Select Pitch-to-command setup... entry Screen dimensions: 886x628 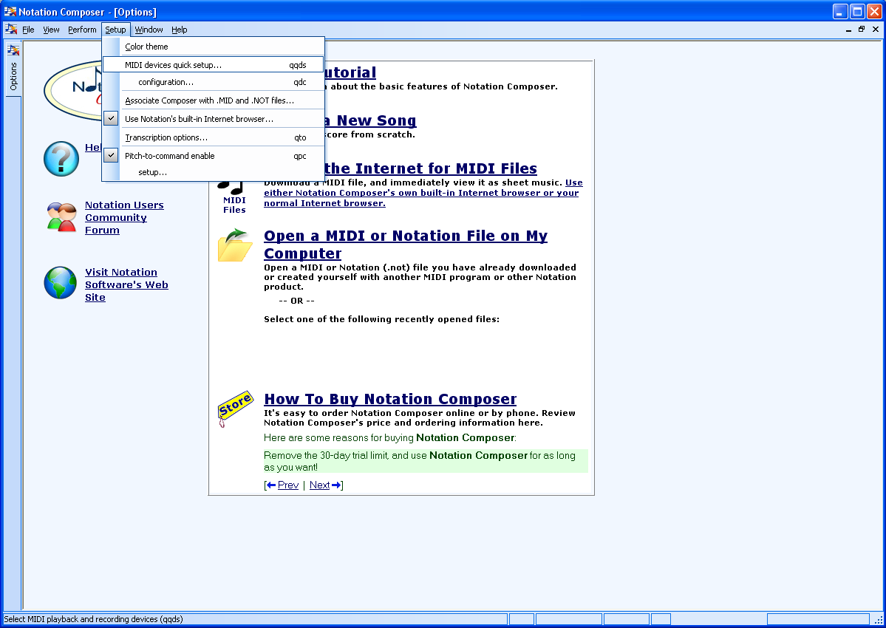(214, 172)
